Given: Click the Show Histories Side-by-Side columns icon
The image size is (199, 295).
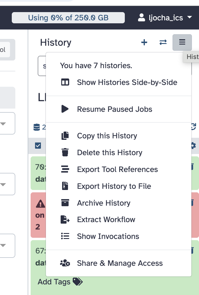Looking at the screenshot, I should pyautogui.click(x=65, y=82).
